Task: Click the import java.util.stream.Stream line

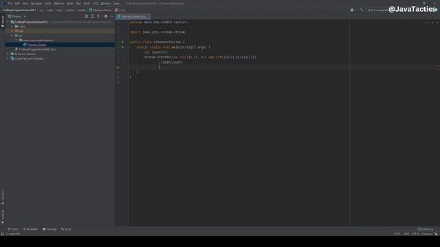Action: click(x=158, y=32)
